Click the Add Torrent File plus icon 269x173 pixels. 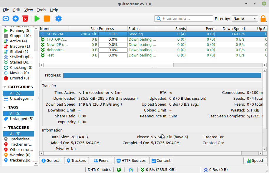point(16,19)
